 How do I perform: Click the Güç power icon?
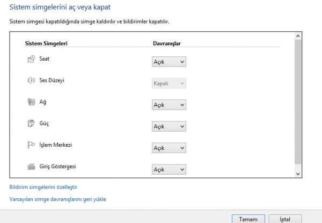(x=31, y=123)
